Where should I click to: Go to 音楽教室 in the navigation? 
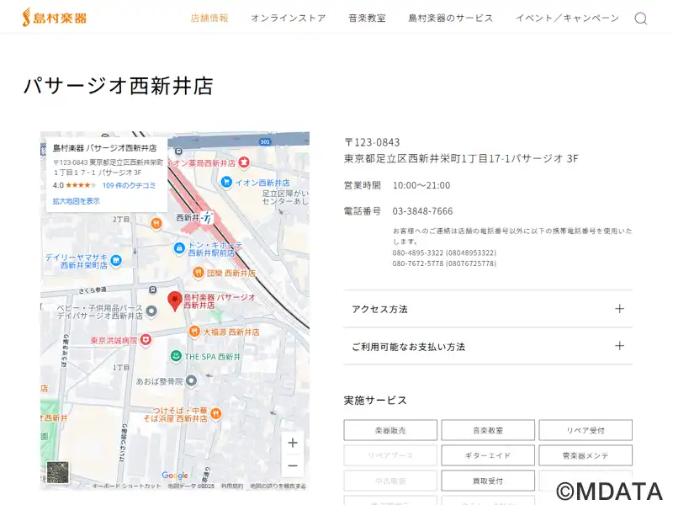click(x=367, y=18)
